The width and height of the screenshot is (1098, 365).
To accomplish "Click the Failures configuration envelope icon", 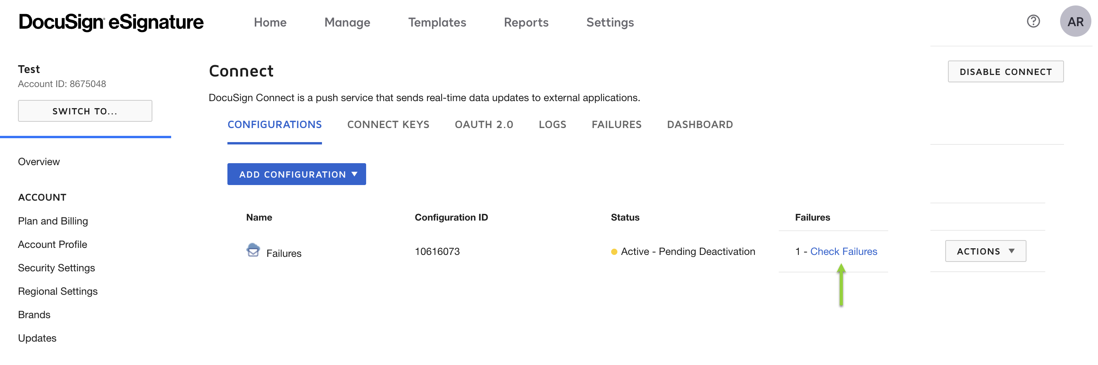I will (253, 251).
